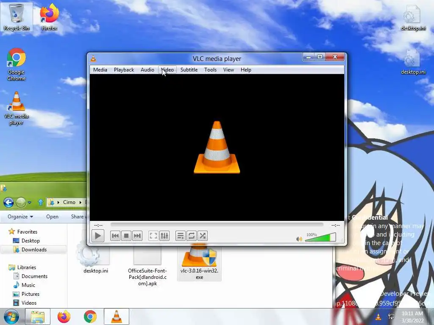
Task: Mute audio via VLC speaker icon
Action: pyautogui.click(x=299, y=239)
